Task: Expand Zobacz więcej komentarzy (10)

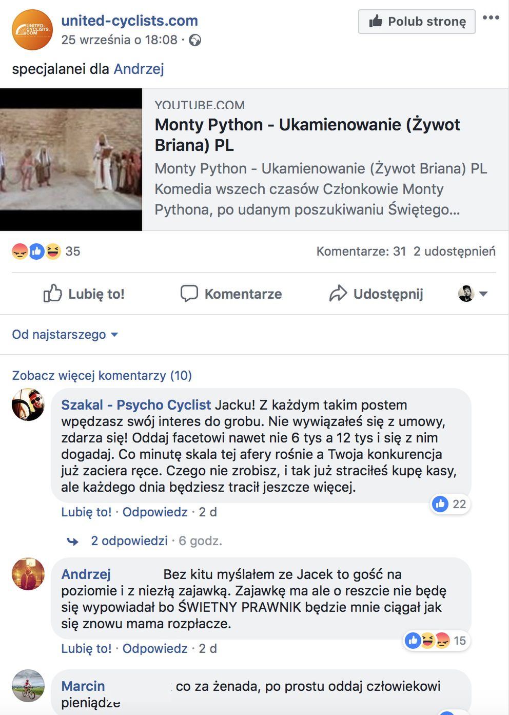Action: [x=102, y=375]
